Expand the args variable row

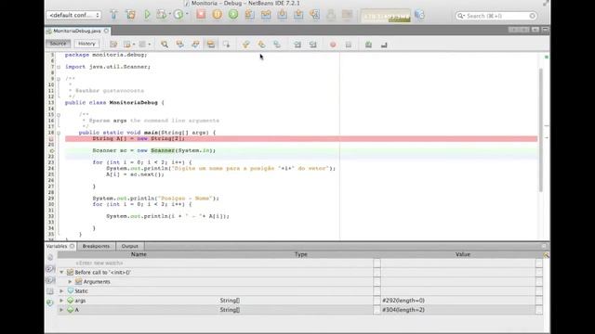(61, 301)
